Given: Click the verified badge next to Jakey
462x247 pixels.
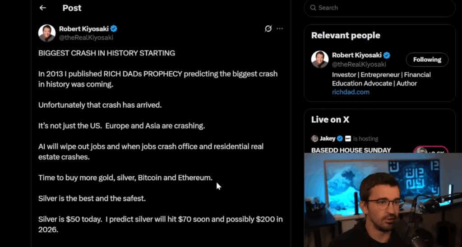Looking at the screenshot, I should coord(341,138).
